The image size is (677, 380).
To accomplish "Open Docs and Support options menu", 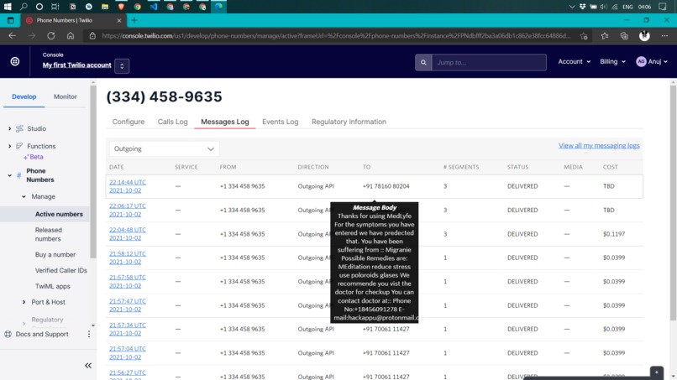I will pos(89,334).
